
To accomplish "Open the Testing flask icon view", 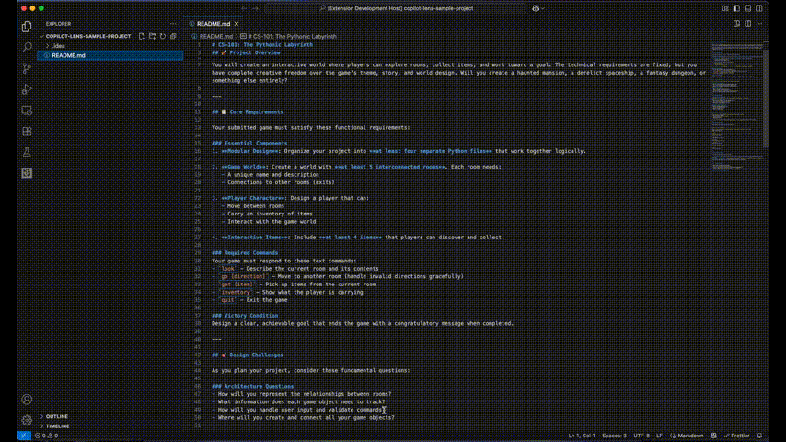I will (27, 151).
